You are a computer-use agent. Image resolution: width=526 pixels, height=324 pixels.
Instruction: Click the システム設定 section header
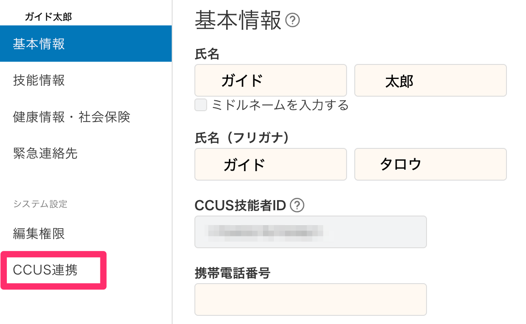tap(40, 204)
